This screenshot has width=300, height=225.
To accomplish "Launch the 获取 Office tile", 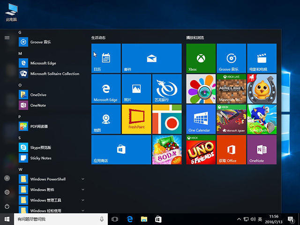I will click(x=231, y=150).
